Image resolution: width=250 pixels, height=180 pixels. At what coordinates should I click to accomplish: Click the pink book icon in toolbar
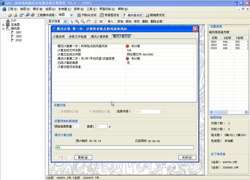(33, 15)
